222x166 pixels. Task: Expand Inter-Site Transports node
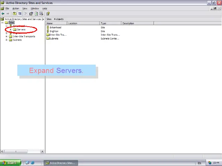[x=6, y=36]
